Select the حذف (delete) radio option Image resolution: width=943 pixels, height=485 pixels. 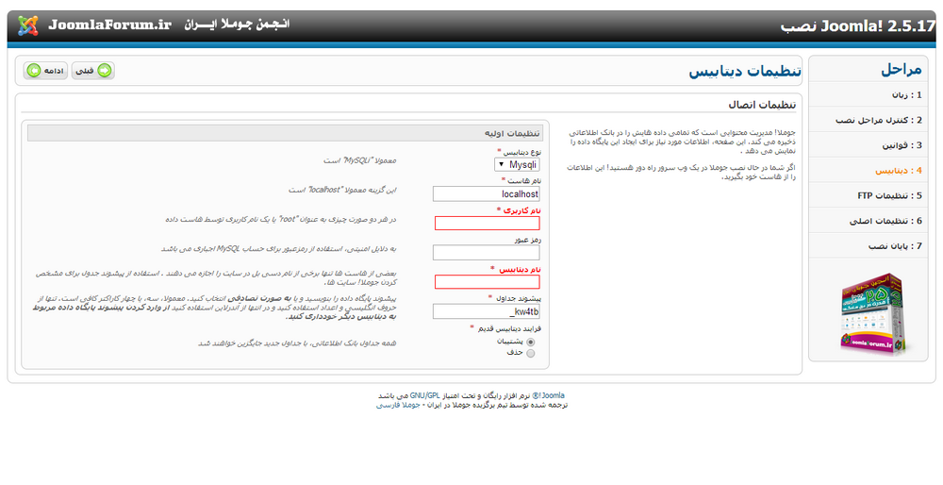[x=530, y=353]
